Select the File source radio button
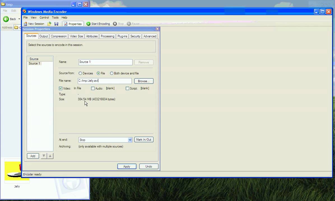The height and width of the screenshot is (201, 335). coord(98,73)
